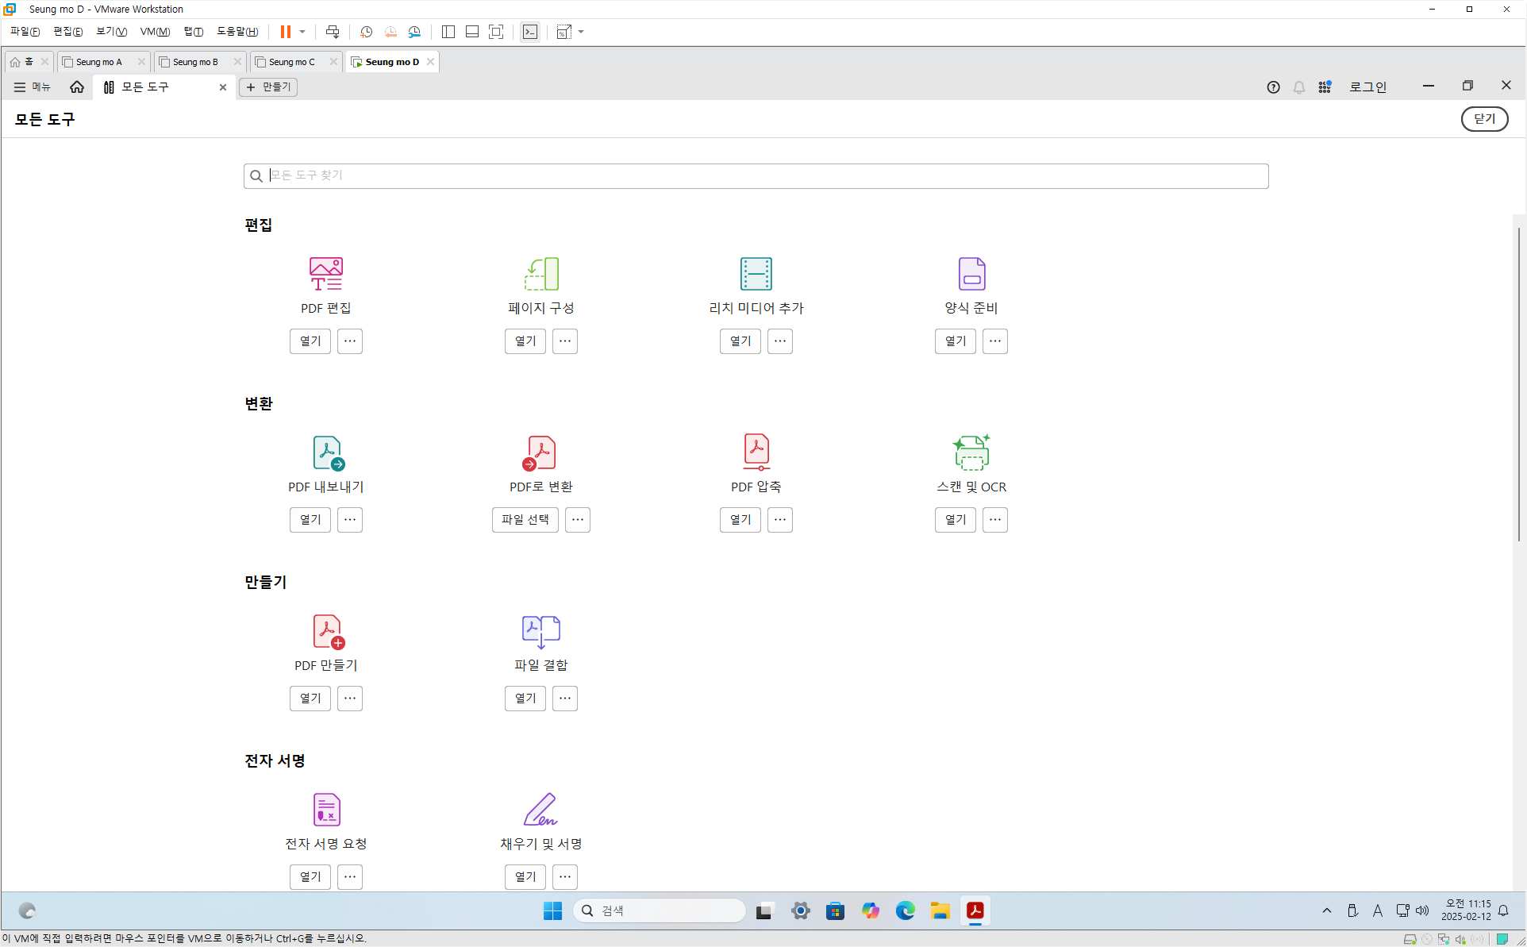Click the 페이지 구성 tool icon
1527x947 pixels.
coord(541,274)
